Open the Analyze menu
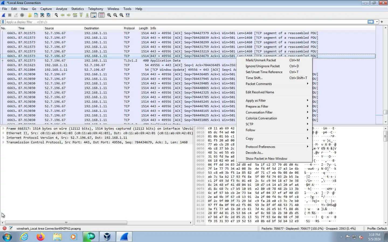Screen dimensions: 388x242 [61, 9]
